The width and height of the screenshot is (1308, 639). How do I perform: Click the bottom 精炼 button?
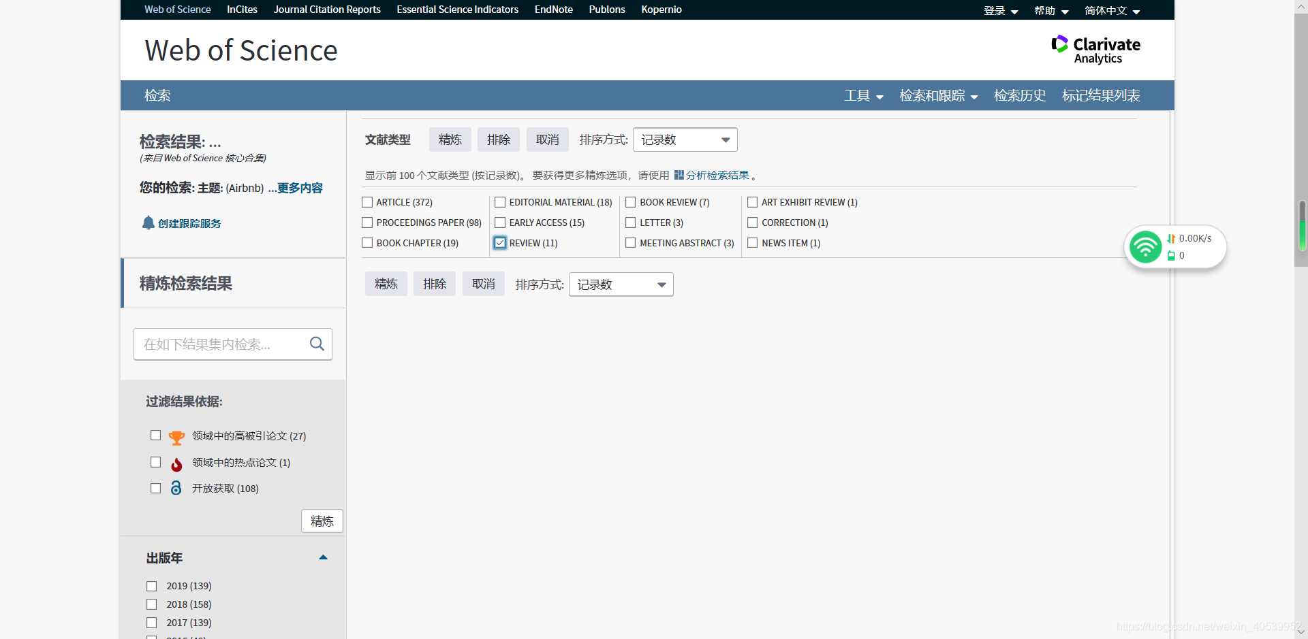[x=386, y=284]
